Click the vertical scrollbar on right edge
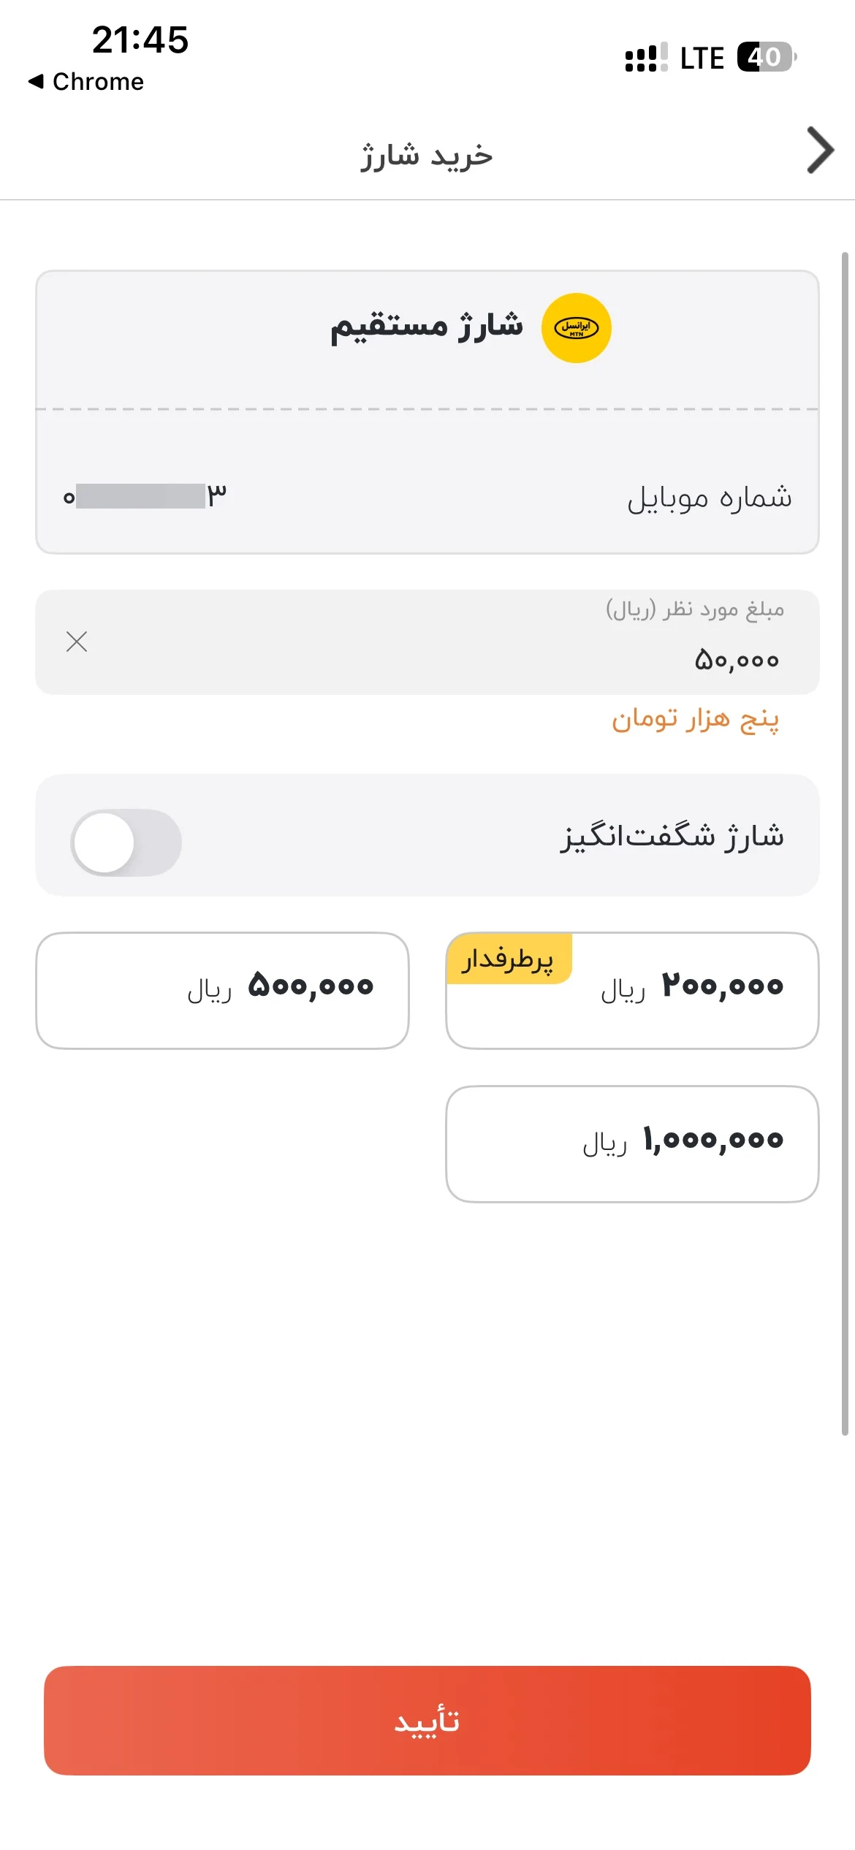Screen dimensions: 855x1850 [845, 844]
